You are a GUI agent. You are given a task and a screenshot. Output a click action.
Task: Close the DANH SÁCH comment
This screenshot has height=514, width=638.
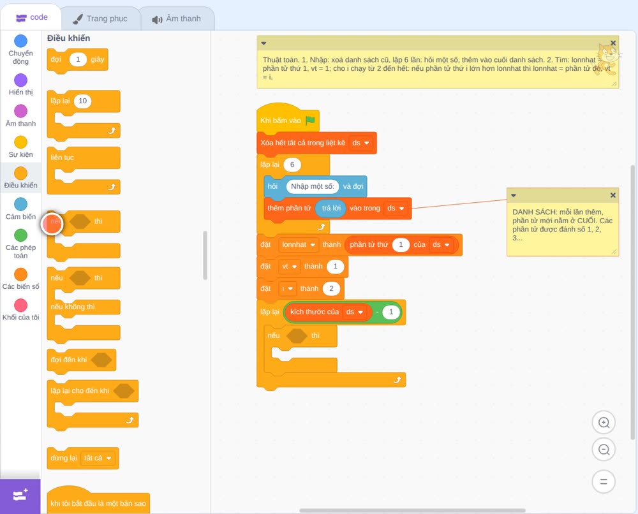[x=612, y=196]
